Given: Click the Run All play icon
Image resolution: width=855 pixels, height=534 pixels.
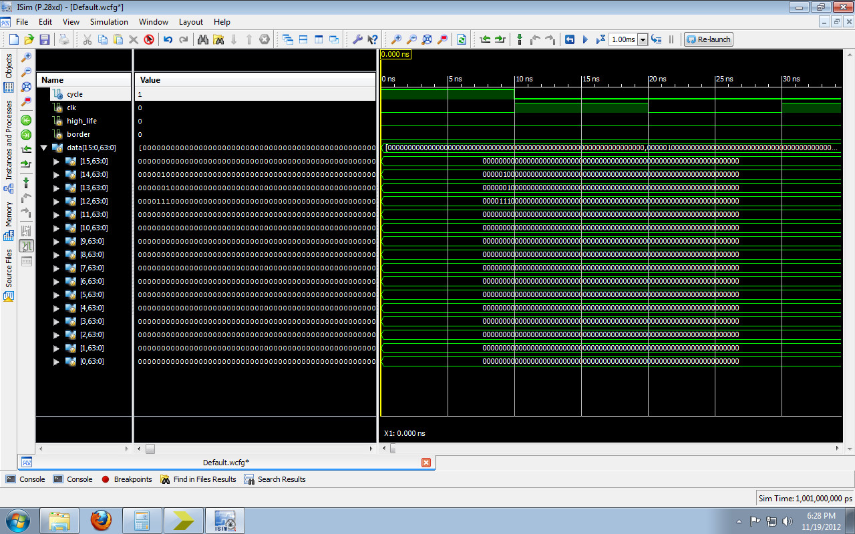Looking at the screenshot, I should point(585,39).
